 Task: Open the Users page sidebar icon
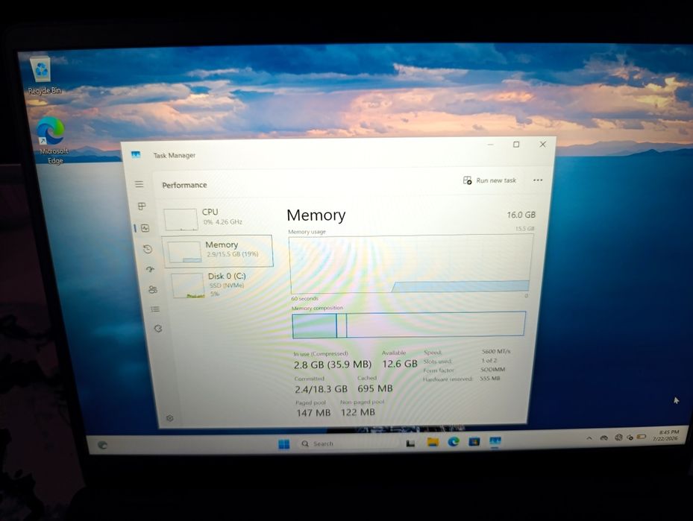click(x=153, y=290)
